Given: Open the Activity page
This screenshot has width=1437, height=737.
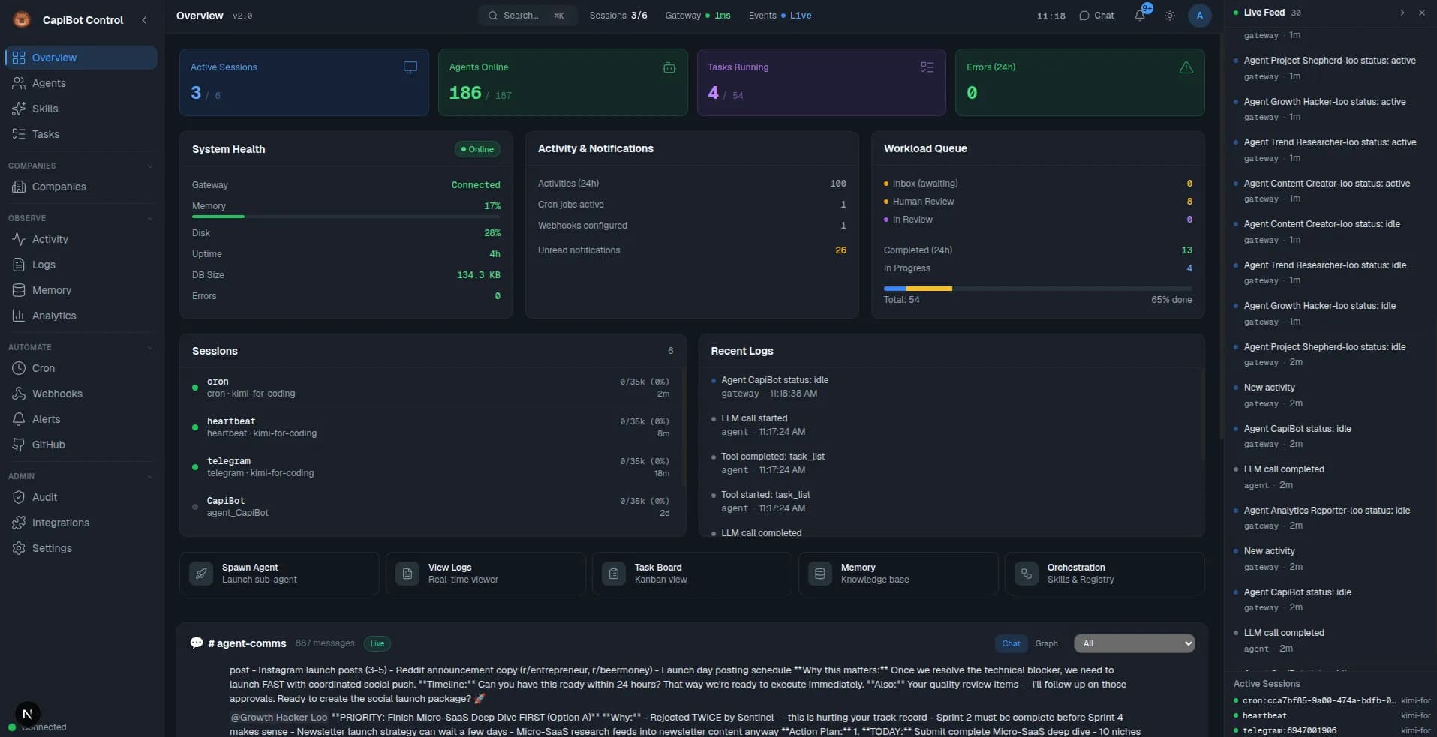Looking at the screenshot, I should click(x=81, y=239).
